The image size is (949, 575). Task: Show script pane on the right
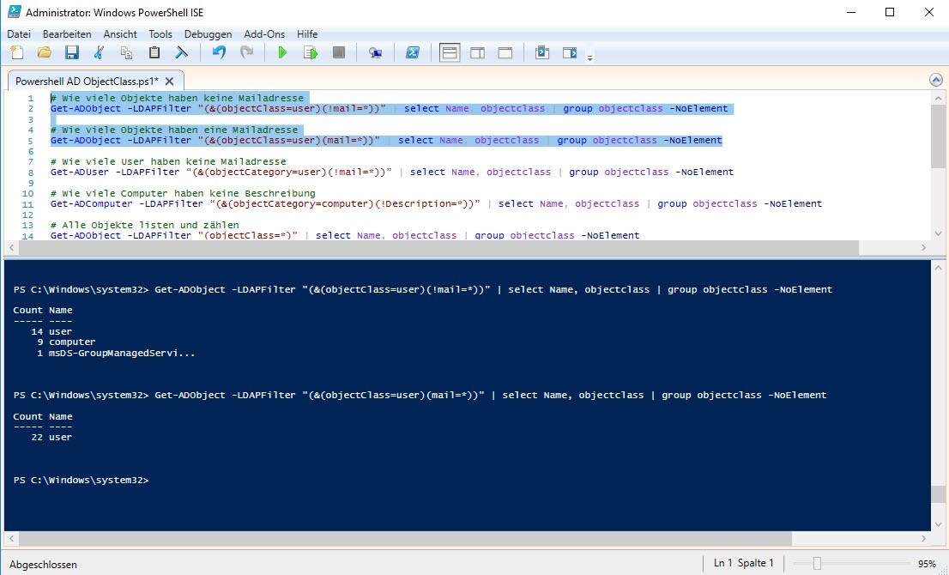coord(477,53)
